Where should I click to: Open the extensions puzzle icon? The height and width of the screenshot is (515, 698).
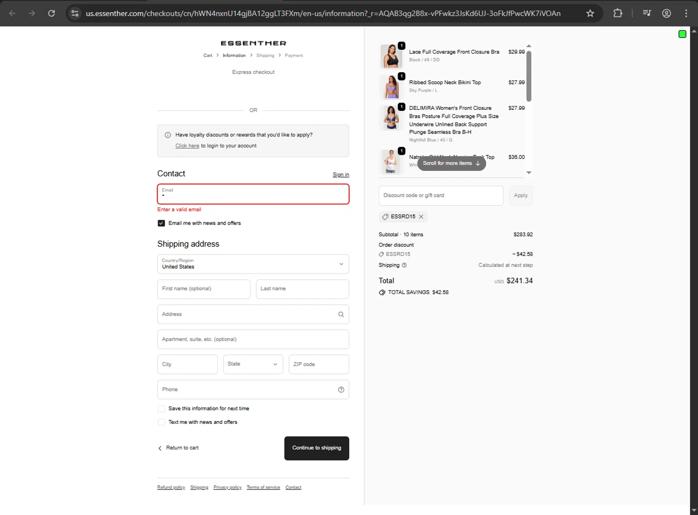617,13
